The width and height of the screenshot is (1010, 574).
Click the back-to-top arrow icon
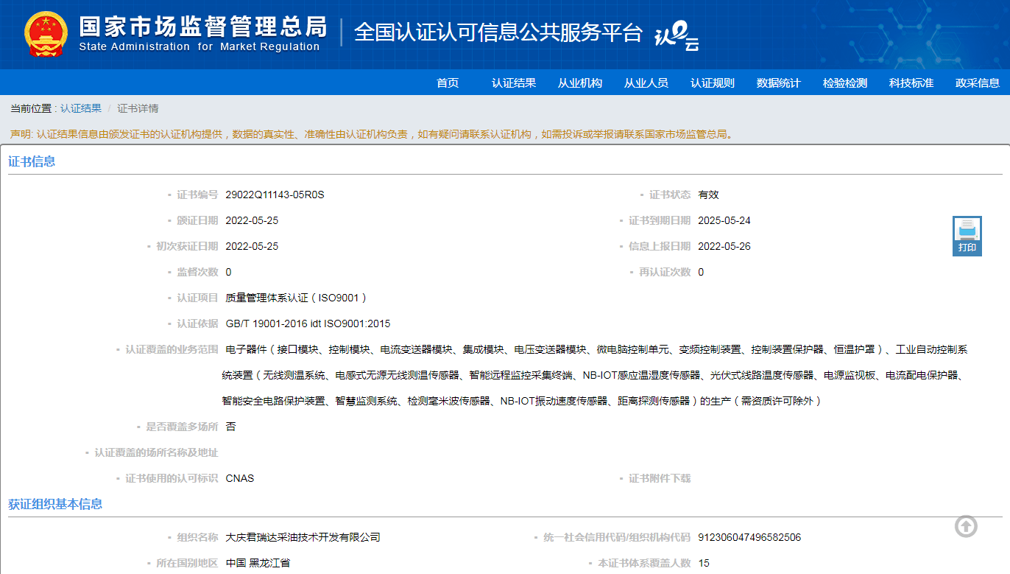pyautogui.click(x=966, y=526)
